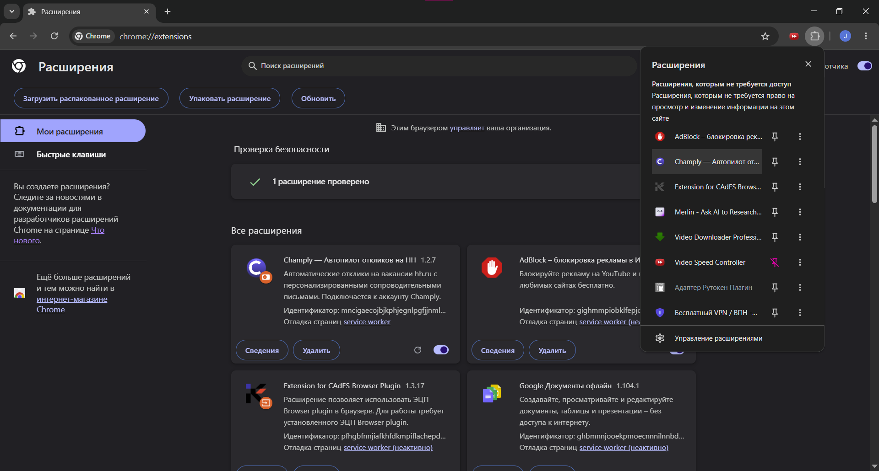
Task: Close the extensions popup panel
Action: tap(808, 64)
